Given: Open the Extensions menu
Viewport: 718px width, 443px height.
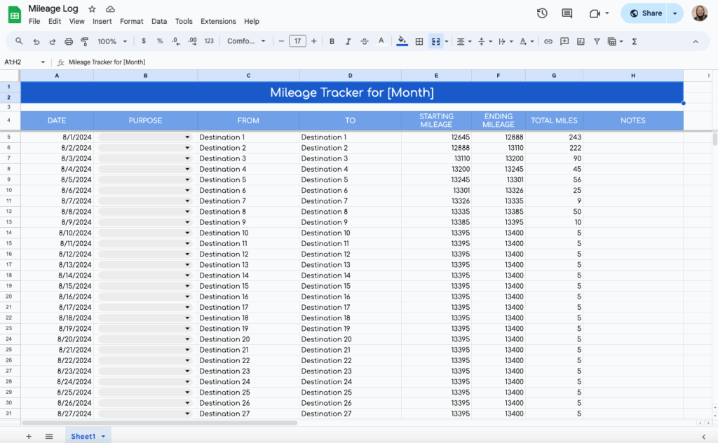Looking at the screenshot, I should point(218,21).
